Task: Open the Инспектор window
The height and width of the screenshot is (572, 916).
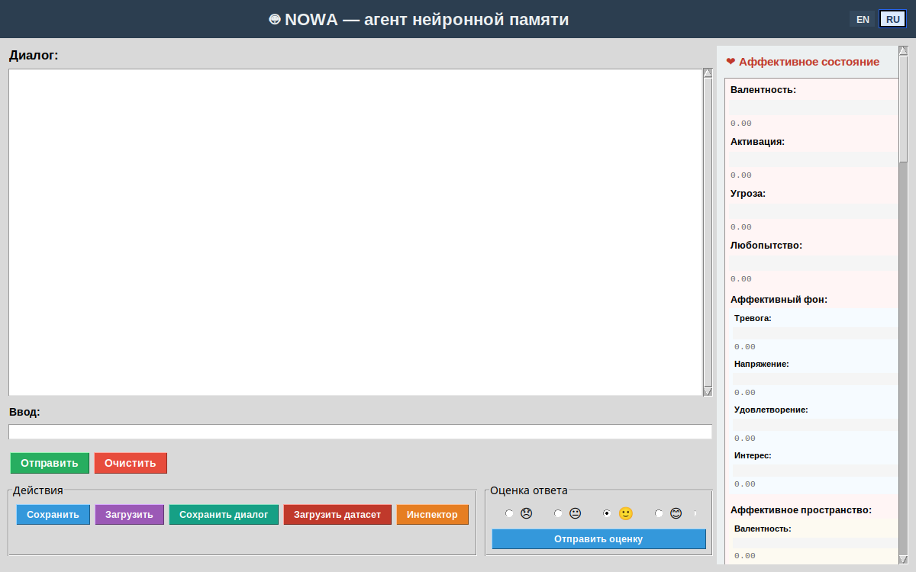Action: 433,515
